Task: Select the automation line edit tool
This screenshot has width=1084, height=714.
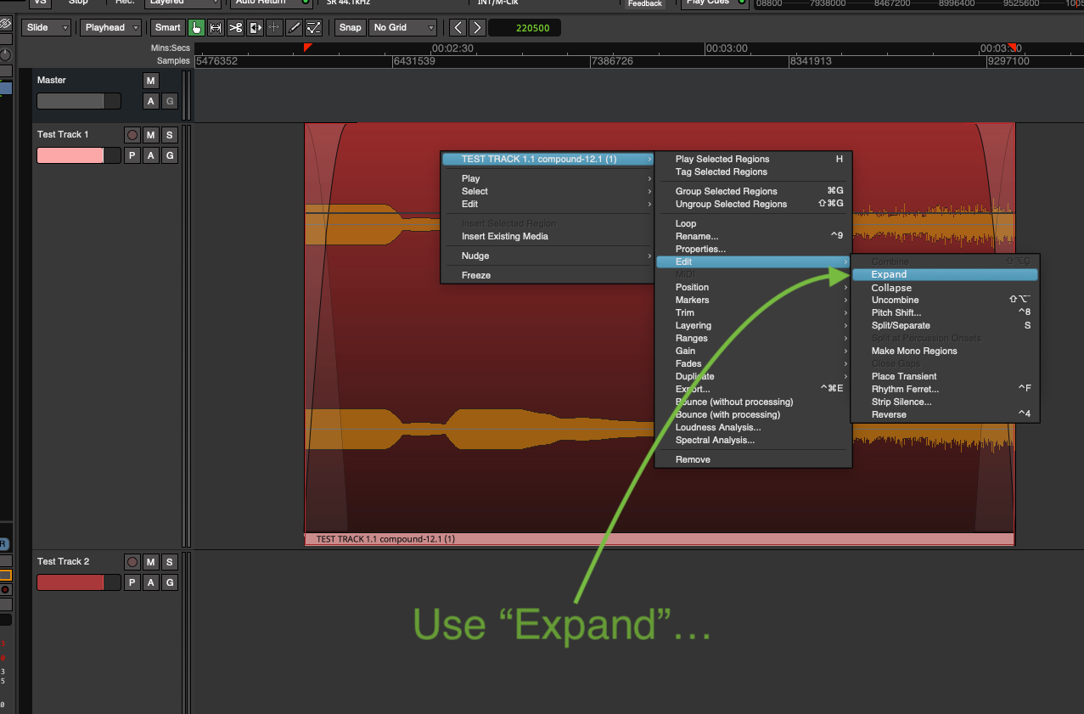Action: pyautogui.click(x=313, y=28)
